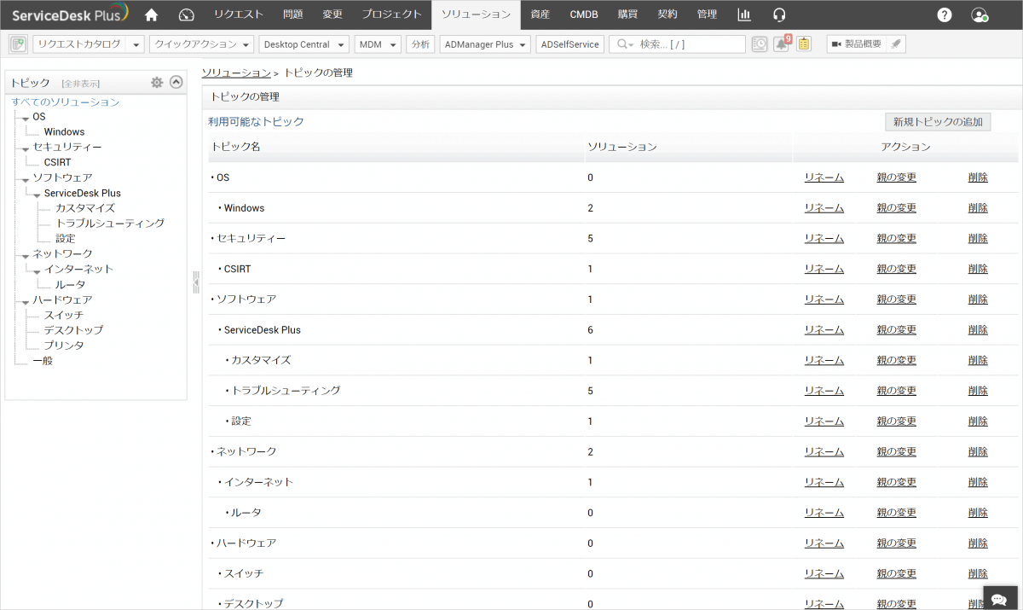Open the user profile icon

pos(980,15)
